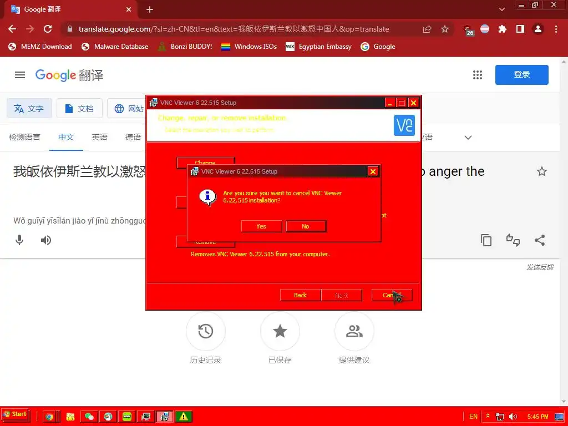Screen dimensions: 568x426
Task: Open Malware Database bookmark
Action: pyautogui.click(x=115, y=47)
